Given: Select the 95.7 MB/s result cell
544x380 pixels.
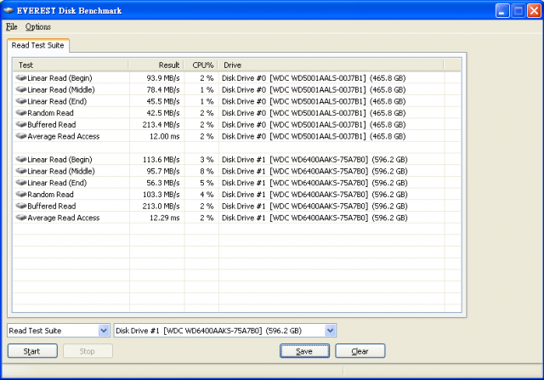Looking at the screenshot, I should click(x=163, y=172).
